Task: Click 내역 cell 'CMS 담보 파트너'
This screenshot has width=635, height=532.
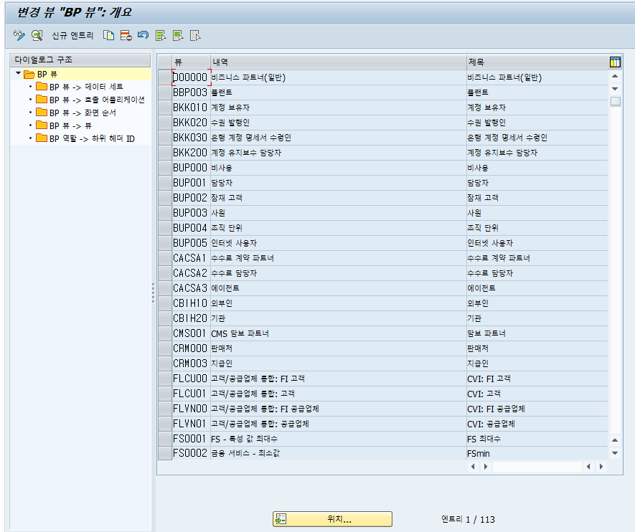Action: (338, 333)
